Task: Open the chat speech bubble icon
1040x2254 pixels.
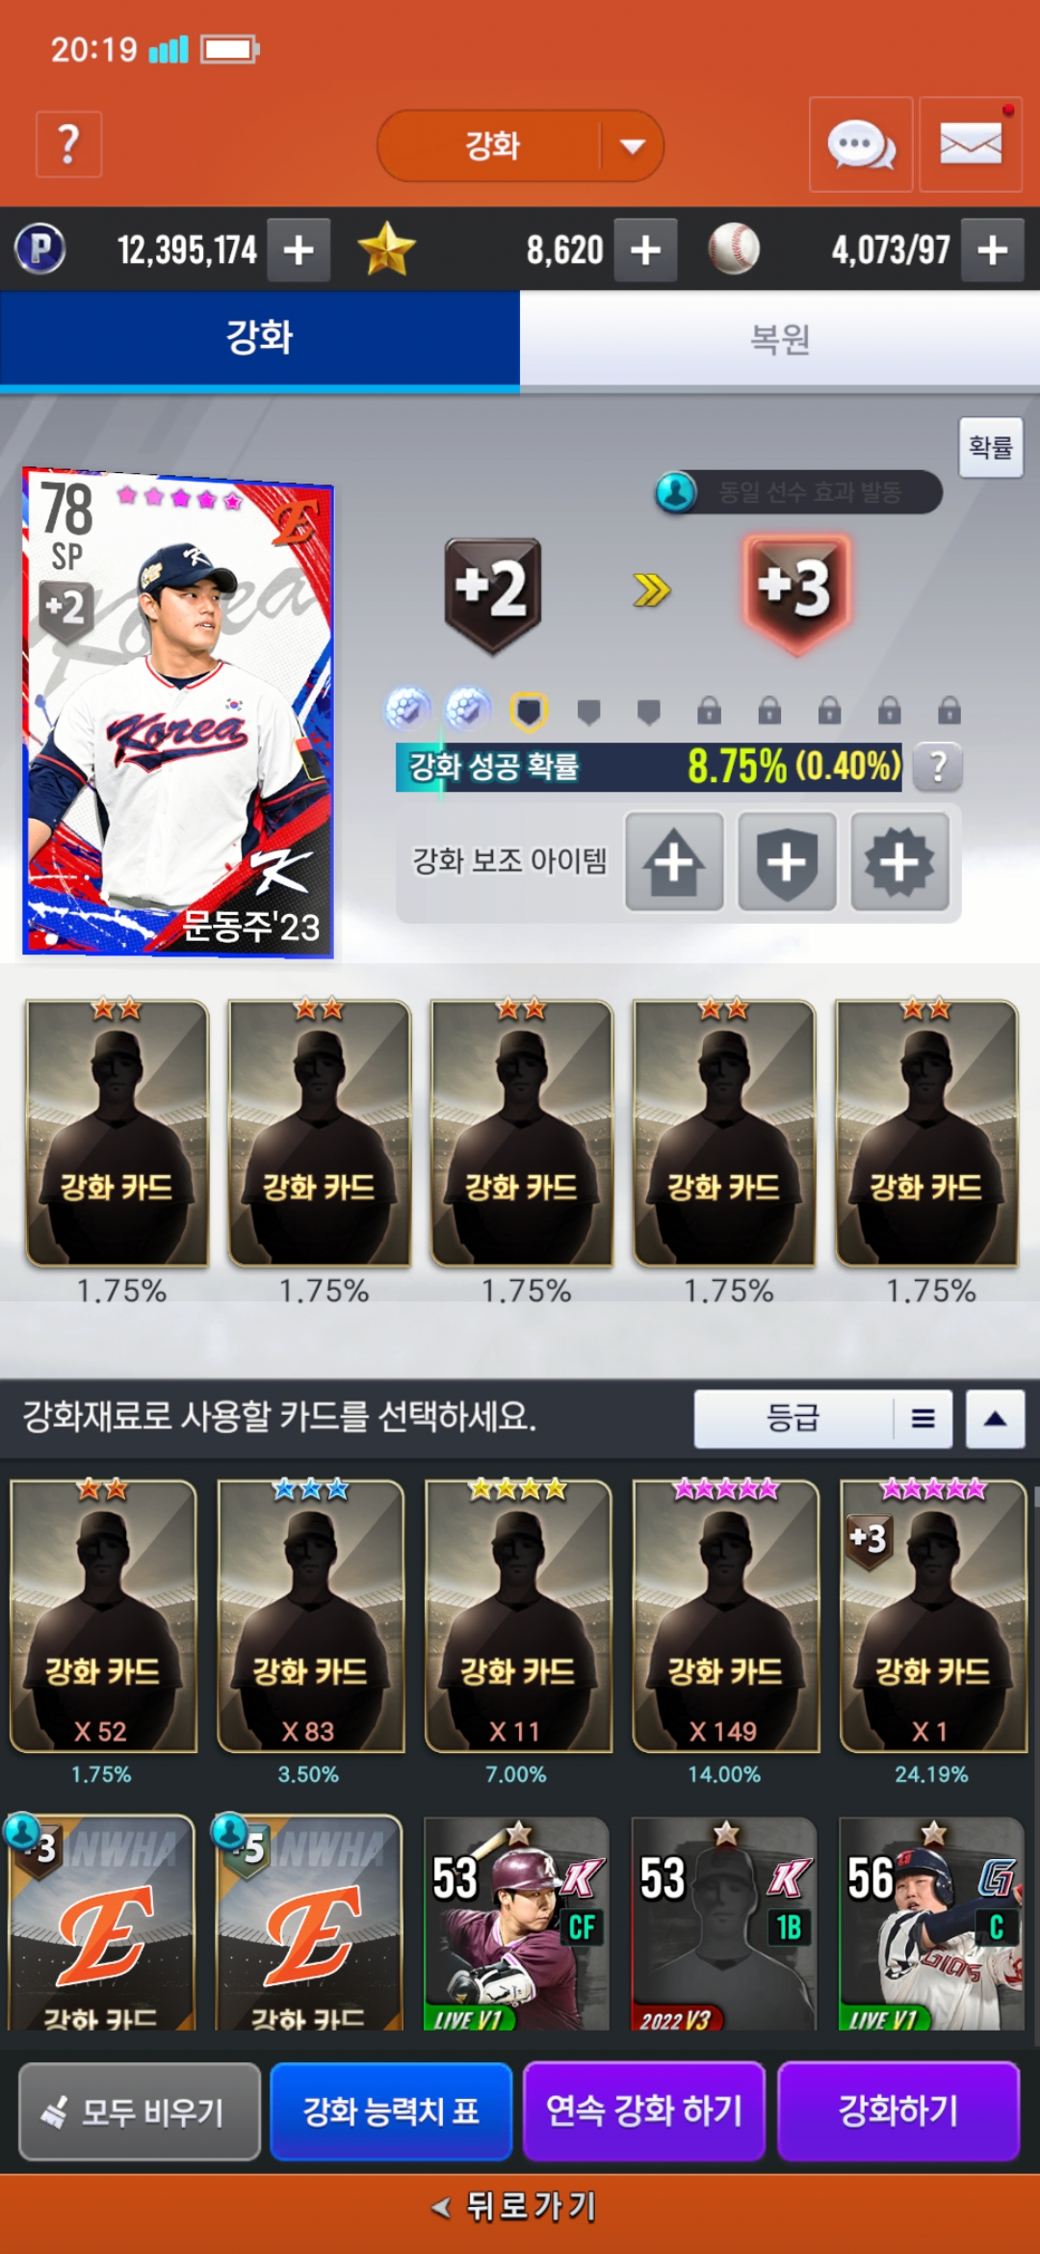Action: click(x=861, y=144)
